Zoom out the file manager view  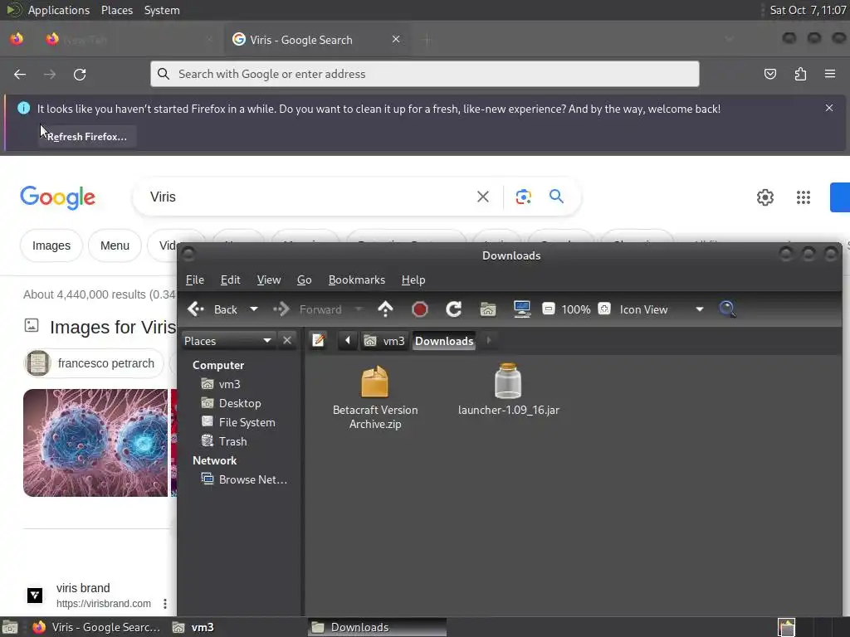point(548,309)
